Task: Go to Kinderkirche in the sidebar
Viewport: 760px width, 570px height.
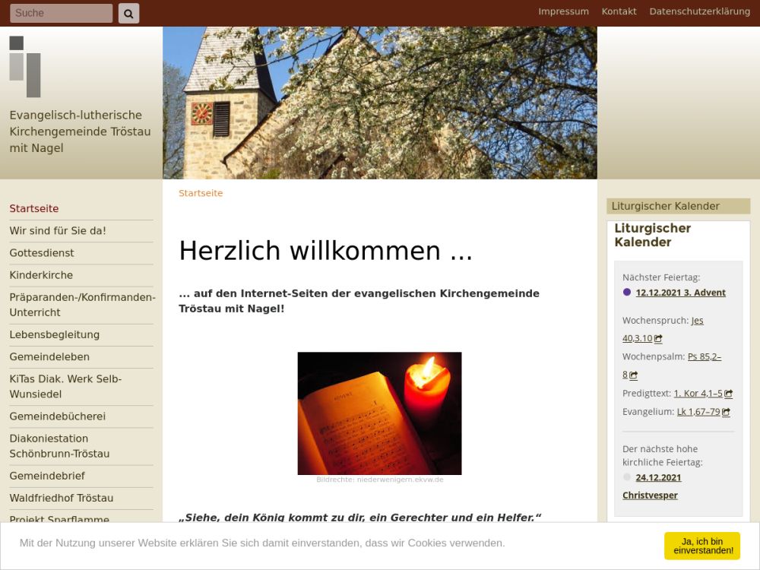Action: (41, 275)
